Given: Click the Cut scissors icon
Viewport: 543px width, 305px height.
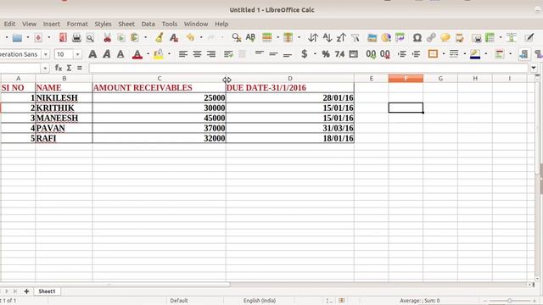Looking at the screenshot, I should tap(108, 37).
